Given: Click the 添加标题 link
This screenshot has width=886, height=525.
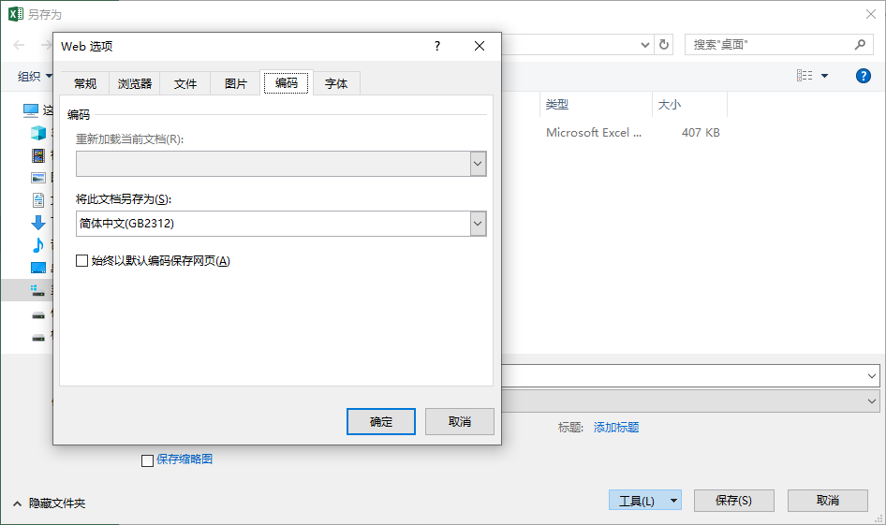Looking at the screenshot, I should click(616, 427).
